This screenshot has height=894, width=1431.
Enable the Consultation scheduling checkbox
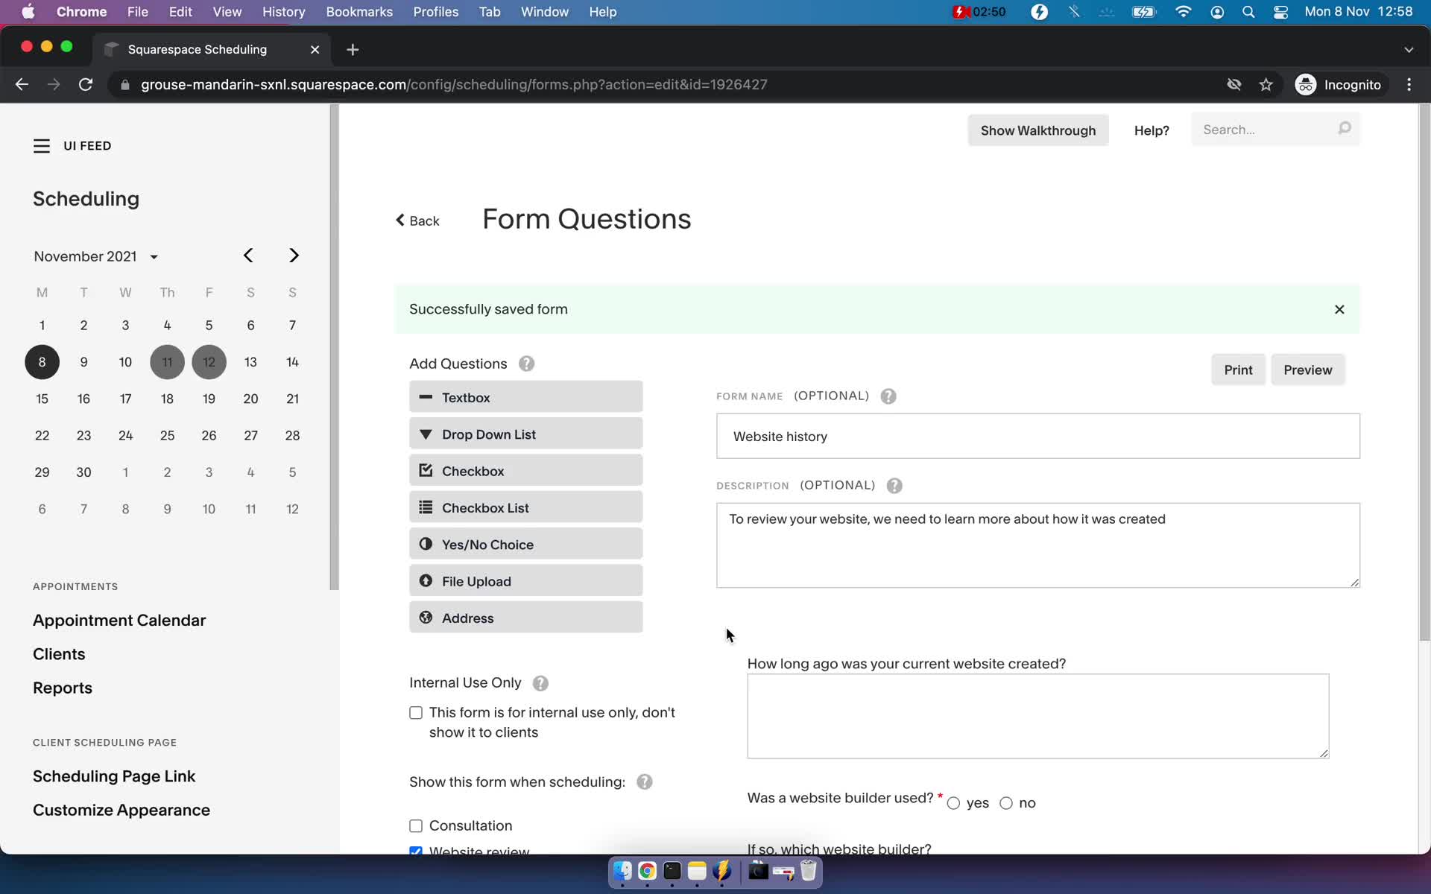[415, 825]
